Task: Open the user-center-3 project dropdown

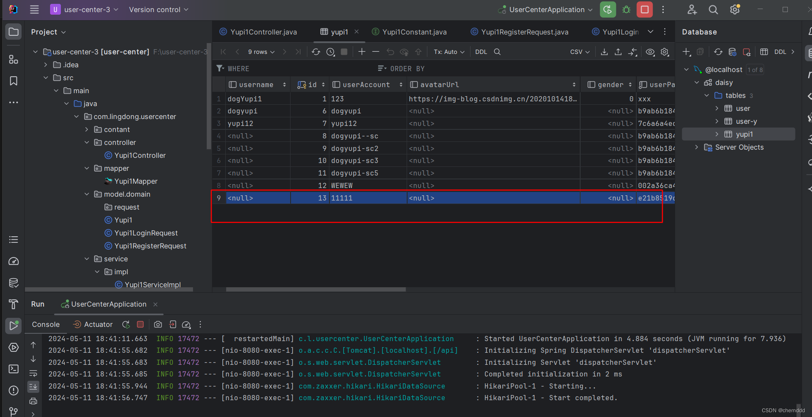Action: pos(84,9)
